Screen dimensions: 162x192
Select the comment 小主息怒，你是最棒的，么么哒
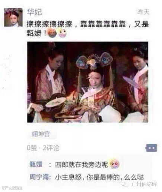[x=99, y=177]
